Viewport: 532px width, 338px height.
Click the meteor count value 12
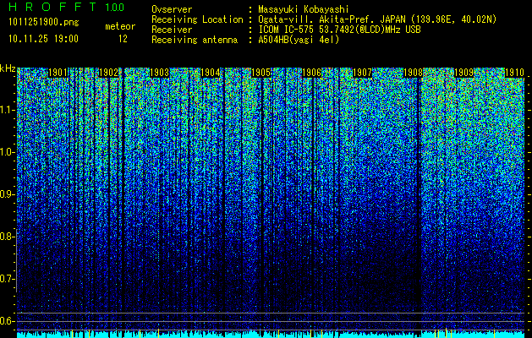pyautogui.click(x=123, y=39)
